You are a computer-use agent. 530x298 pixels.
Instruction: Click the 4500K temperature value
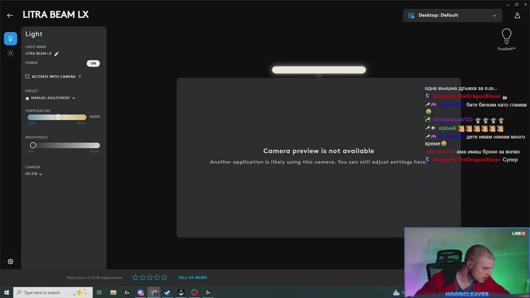coord(95,117)
